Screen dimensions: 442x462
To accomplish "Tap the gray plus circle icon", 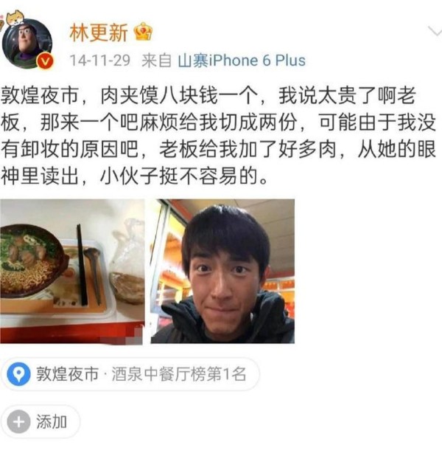I will (x=18, y=421).
